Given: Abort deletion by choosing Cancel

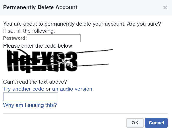Looking at the screenshot, I should pos(156,123).
